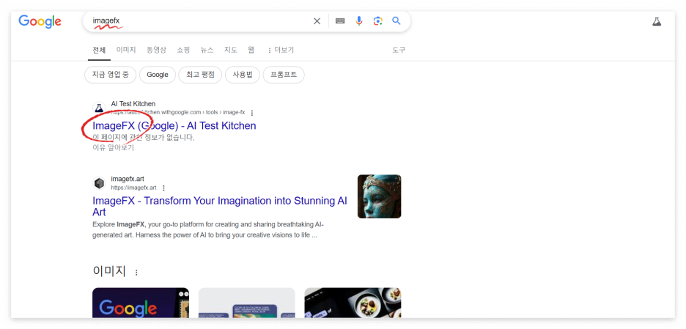Start voice search with microphone icon
Screen dimensions: 686x329
coord(358,21)
